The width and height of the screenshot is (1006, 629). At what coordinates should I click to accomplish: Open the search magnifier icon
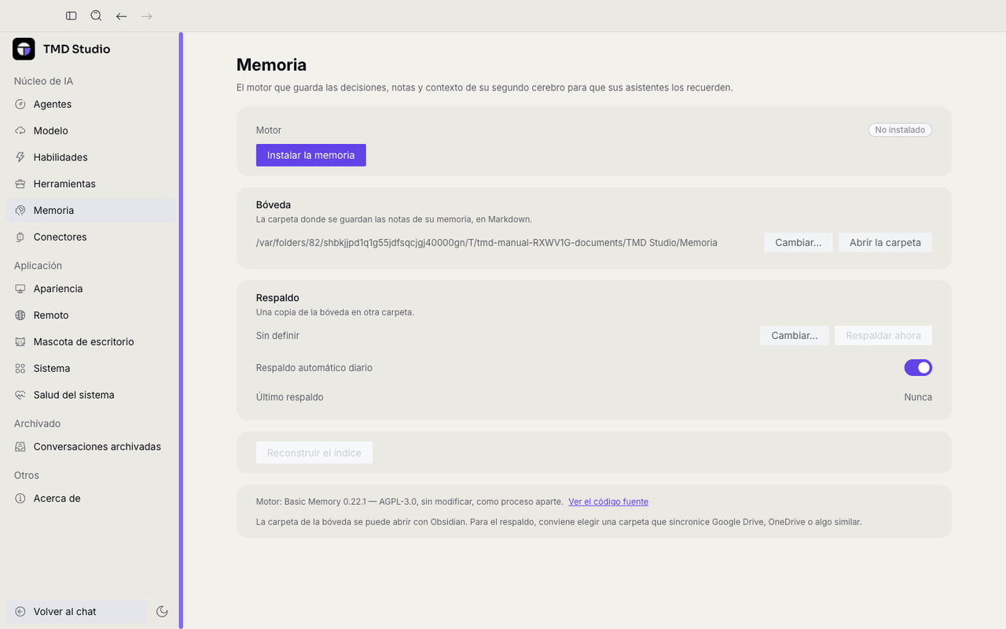coord(96,16)
